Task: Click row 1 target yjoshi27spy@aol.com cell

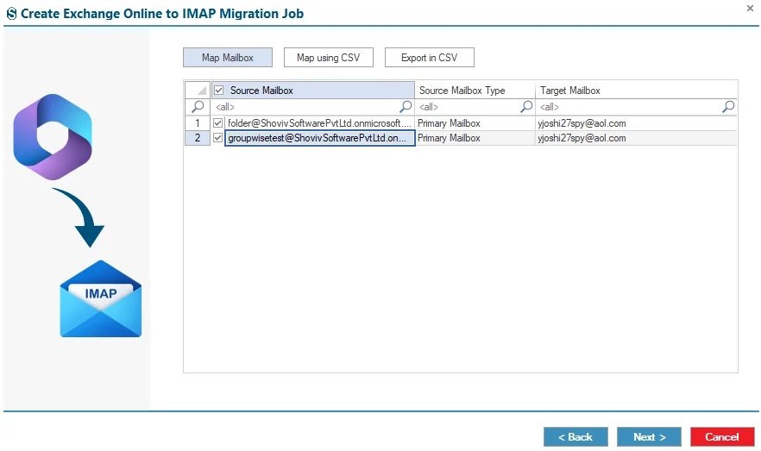Action: pos(636,123)
